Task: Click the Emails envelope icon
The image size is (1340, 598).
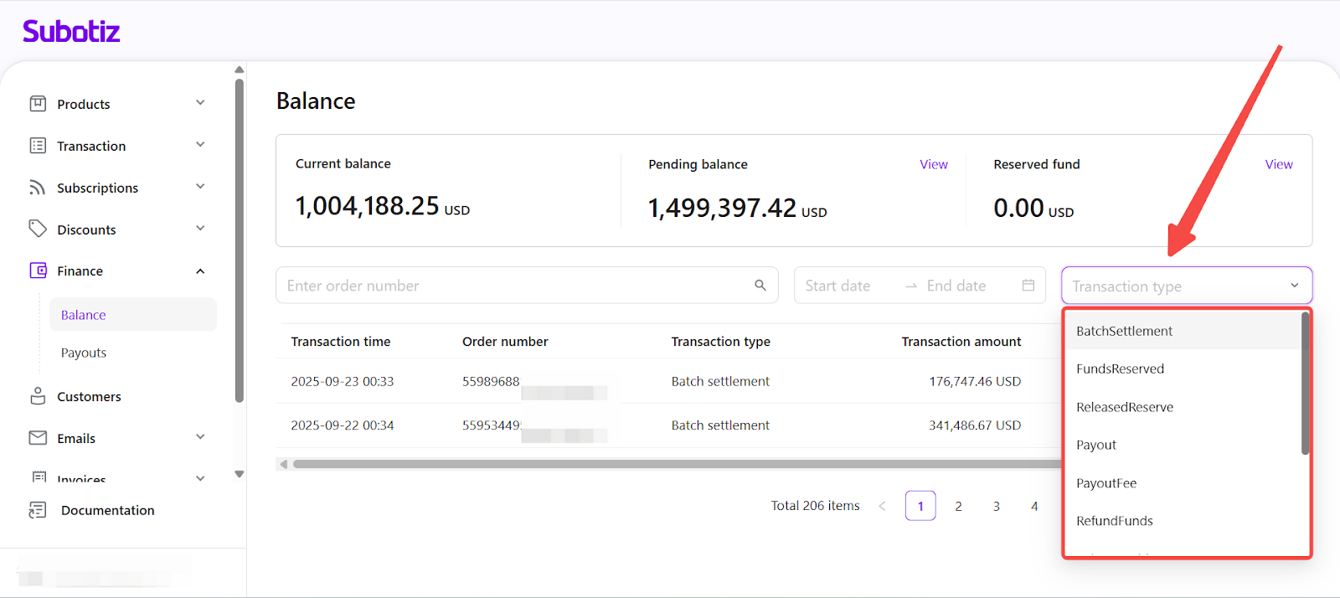Action: 38,438
